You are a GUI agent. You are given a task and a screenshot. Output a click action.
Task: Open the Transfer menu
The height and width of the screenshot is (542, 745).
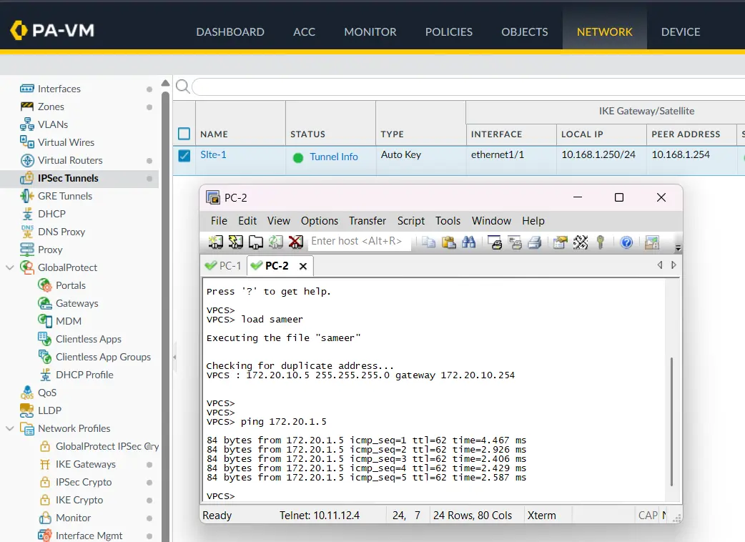click(367, 221)
